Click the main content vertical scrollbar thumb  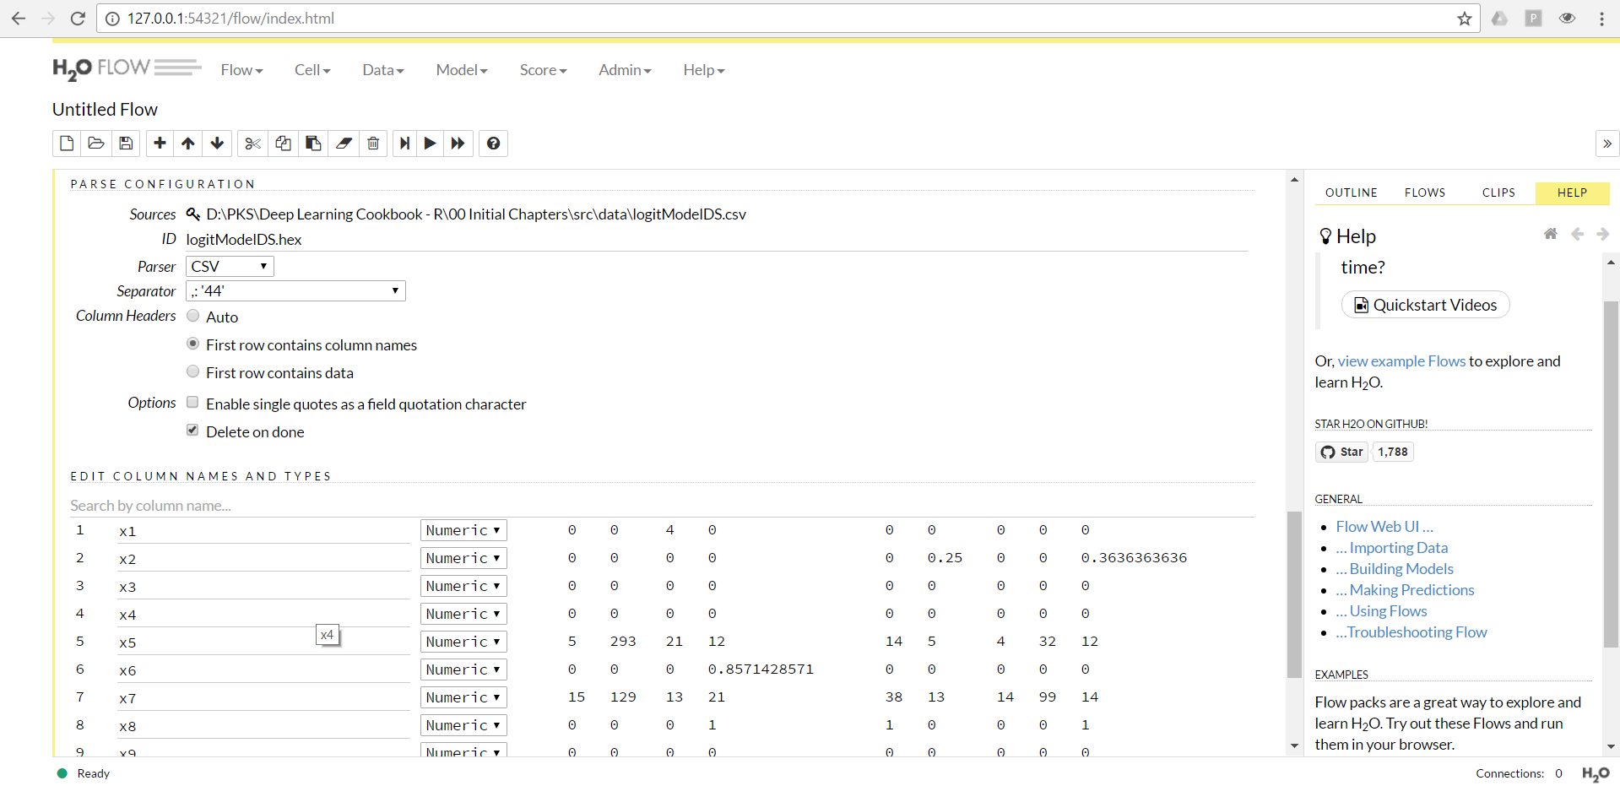(x=1294, y=594)
